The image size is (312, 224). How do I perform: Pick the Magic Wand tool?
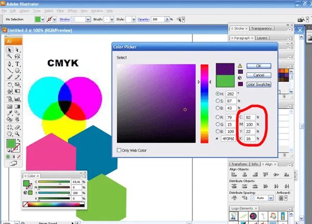pyautogui.click(x=9, y=56)
